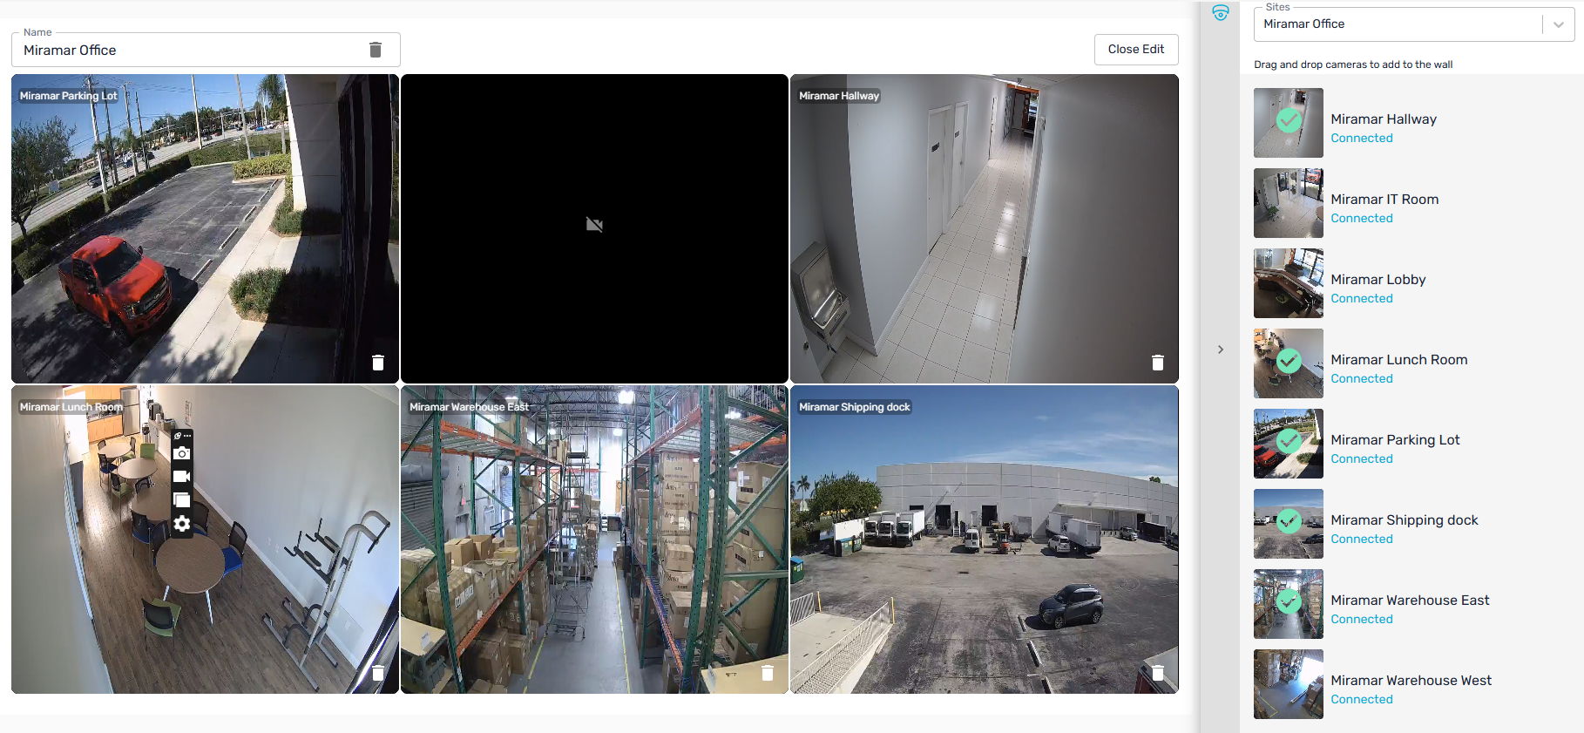Screen dimensions: 1584x733
Task: Open the stacked frames icon on Lunch Room
Action: tap(182, 500)
